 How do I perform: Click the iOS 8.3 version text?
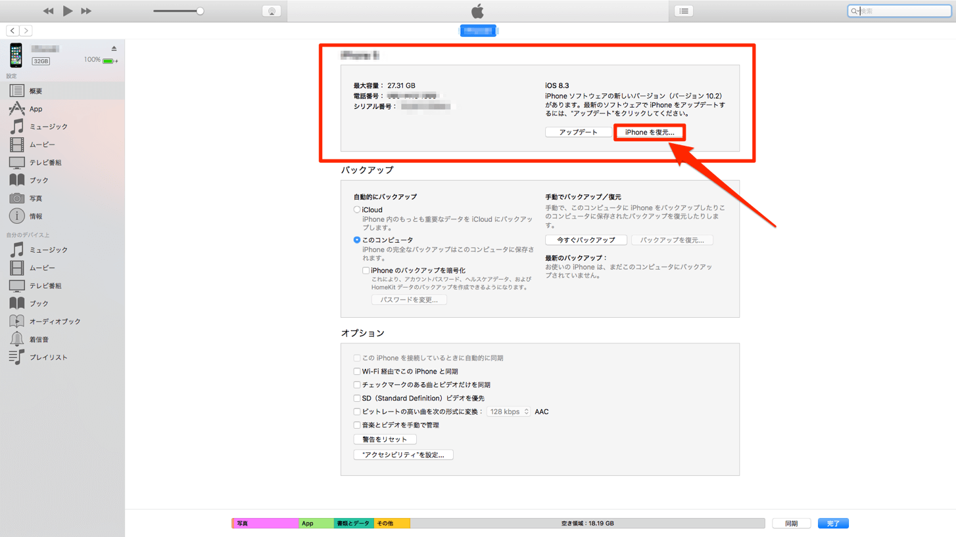(x=557, y=86)
